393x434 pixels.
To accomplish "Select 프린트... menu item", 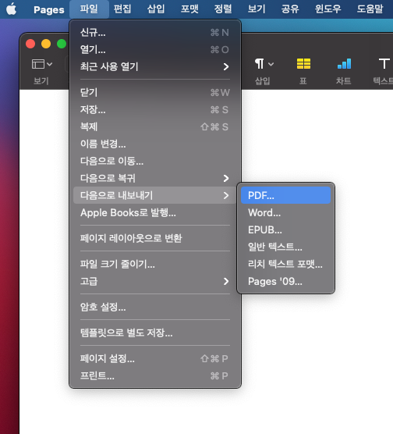I will click(155, 375).
